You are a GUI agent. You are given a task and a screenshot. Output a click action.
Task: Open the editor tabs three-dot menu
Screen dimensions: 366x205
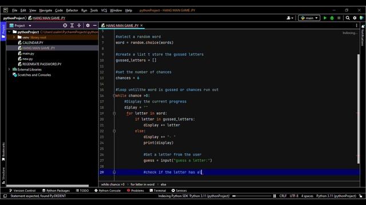(356, 26)
